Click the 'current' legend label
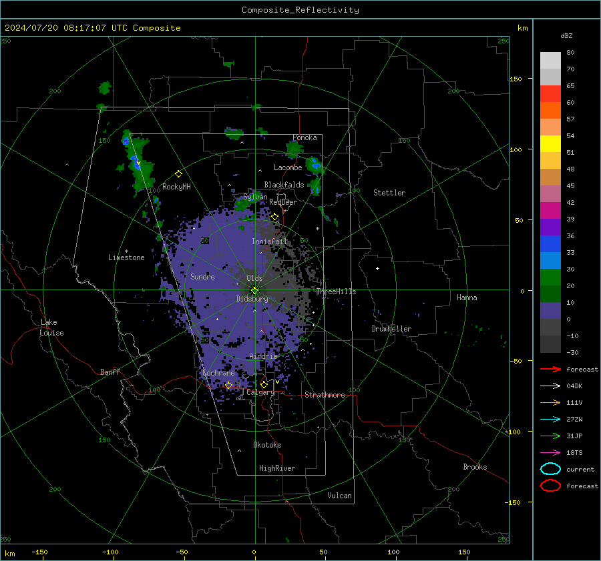 [x=580, y=469]
